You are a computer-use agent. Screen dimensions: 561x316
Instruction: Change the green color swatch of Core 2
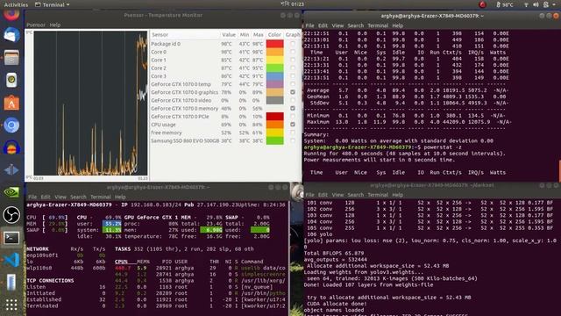click(274, 68)
